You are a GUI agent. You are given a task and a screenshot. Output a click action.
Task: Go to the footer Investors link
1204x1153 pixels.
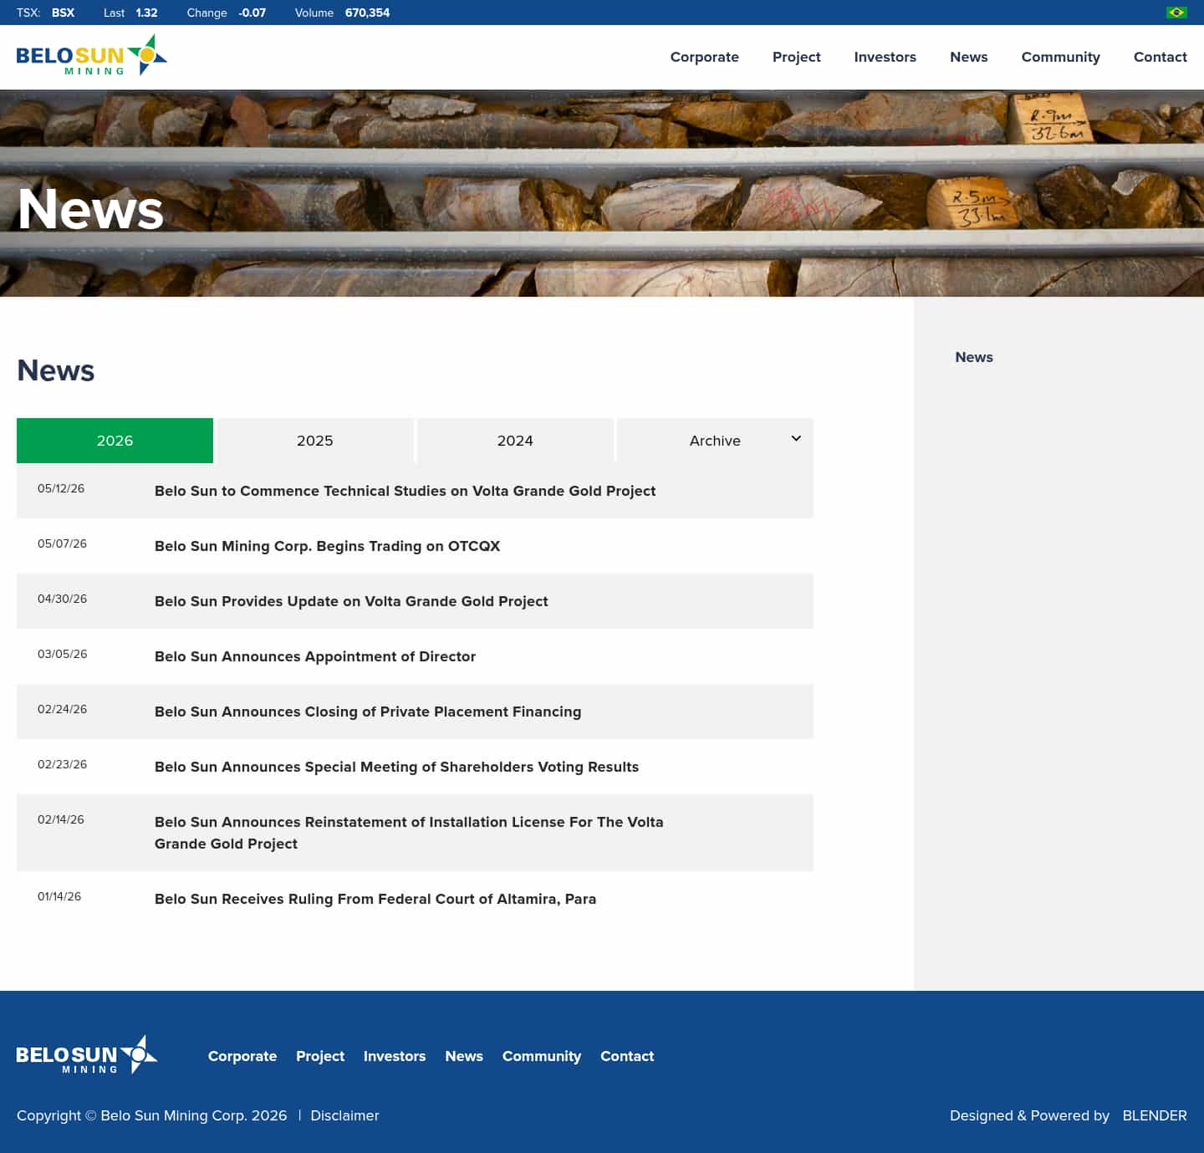(395, 1056)
